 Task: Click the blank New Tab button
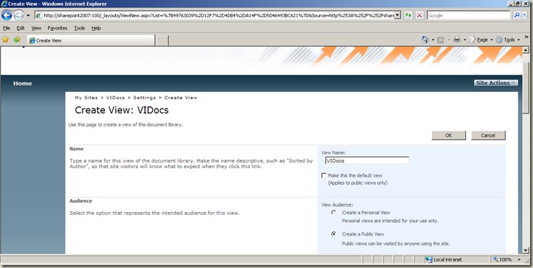[x=162, y=40]
